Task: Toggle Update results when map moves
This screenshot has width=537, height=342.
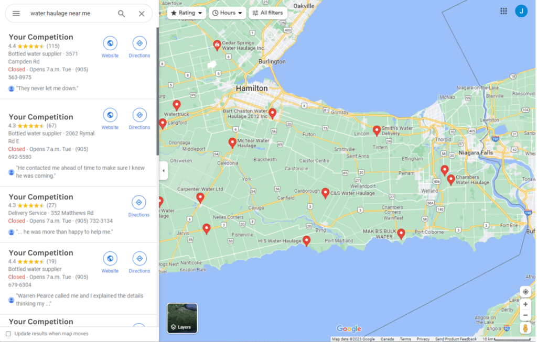Action: click(8, 334)
